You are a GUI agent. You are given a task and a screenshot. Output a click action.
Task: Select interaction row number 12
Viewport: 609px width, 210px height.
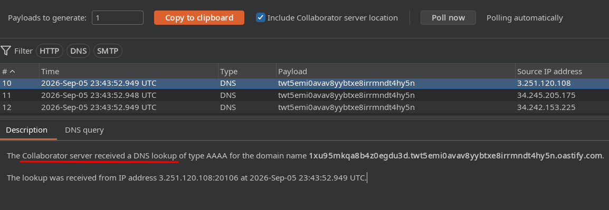(x=304, y=107)
